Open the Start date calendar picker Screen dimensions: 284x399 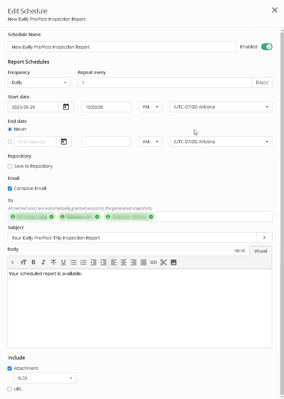tap(66, 107)
